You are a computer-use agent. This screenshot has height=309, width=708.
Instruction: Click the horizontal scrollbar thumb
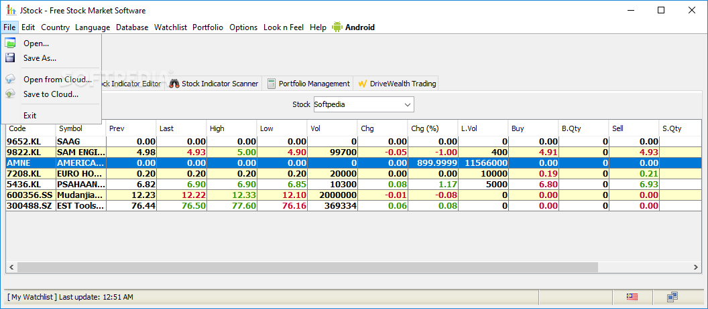pos(307,267)
